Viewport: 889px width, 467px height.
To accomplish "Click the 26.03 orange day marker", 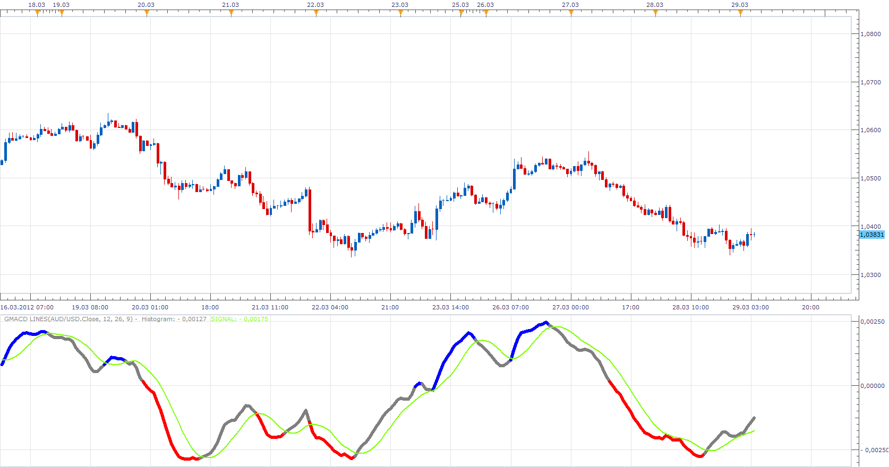I will click(486, 13).
